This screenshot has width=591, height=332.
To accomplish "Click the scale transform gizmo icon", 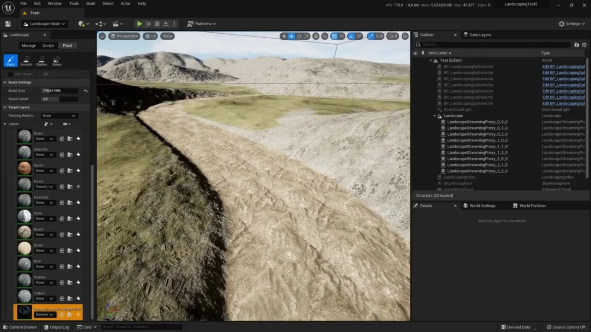I will pos(306,36).
